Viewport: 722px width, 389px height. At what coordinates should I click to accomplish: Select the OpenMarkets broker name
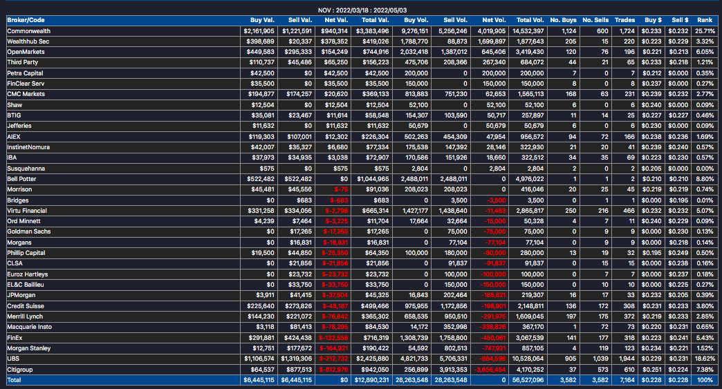click(x=26, y=52)
